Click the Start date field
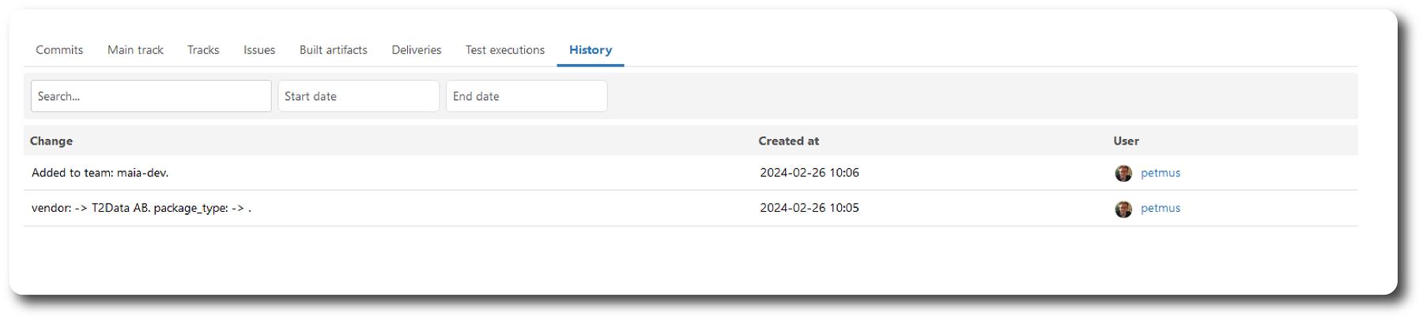The image size is (1423, 320). point(358,96)
